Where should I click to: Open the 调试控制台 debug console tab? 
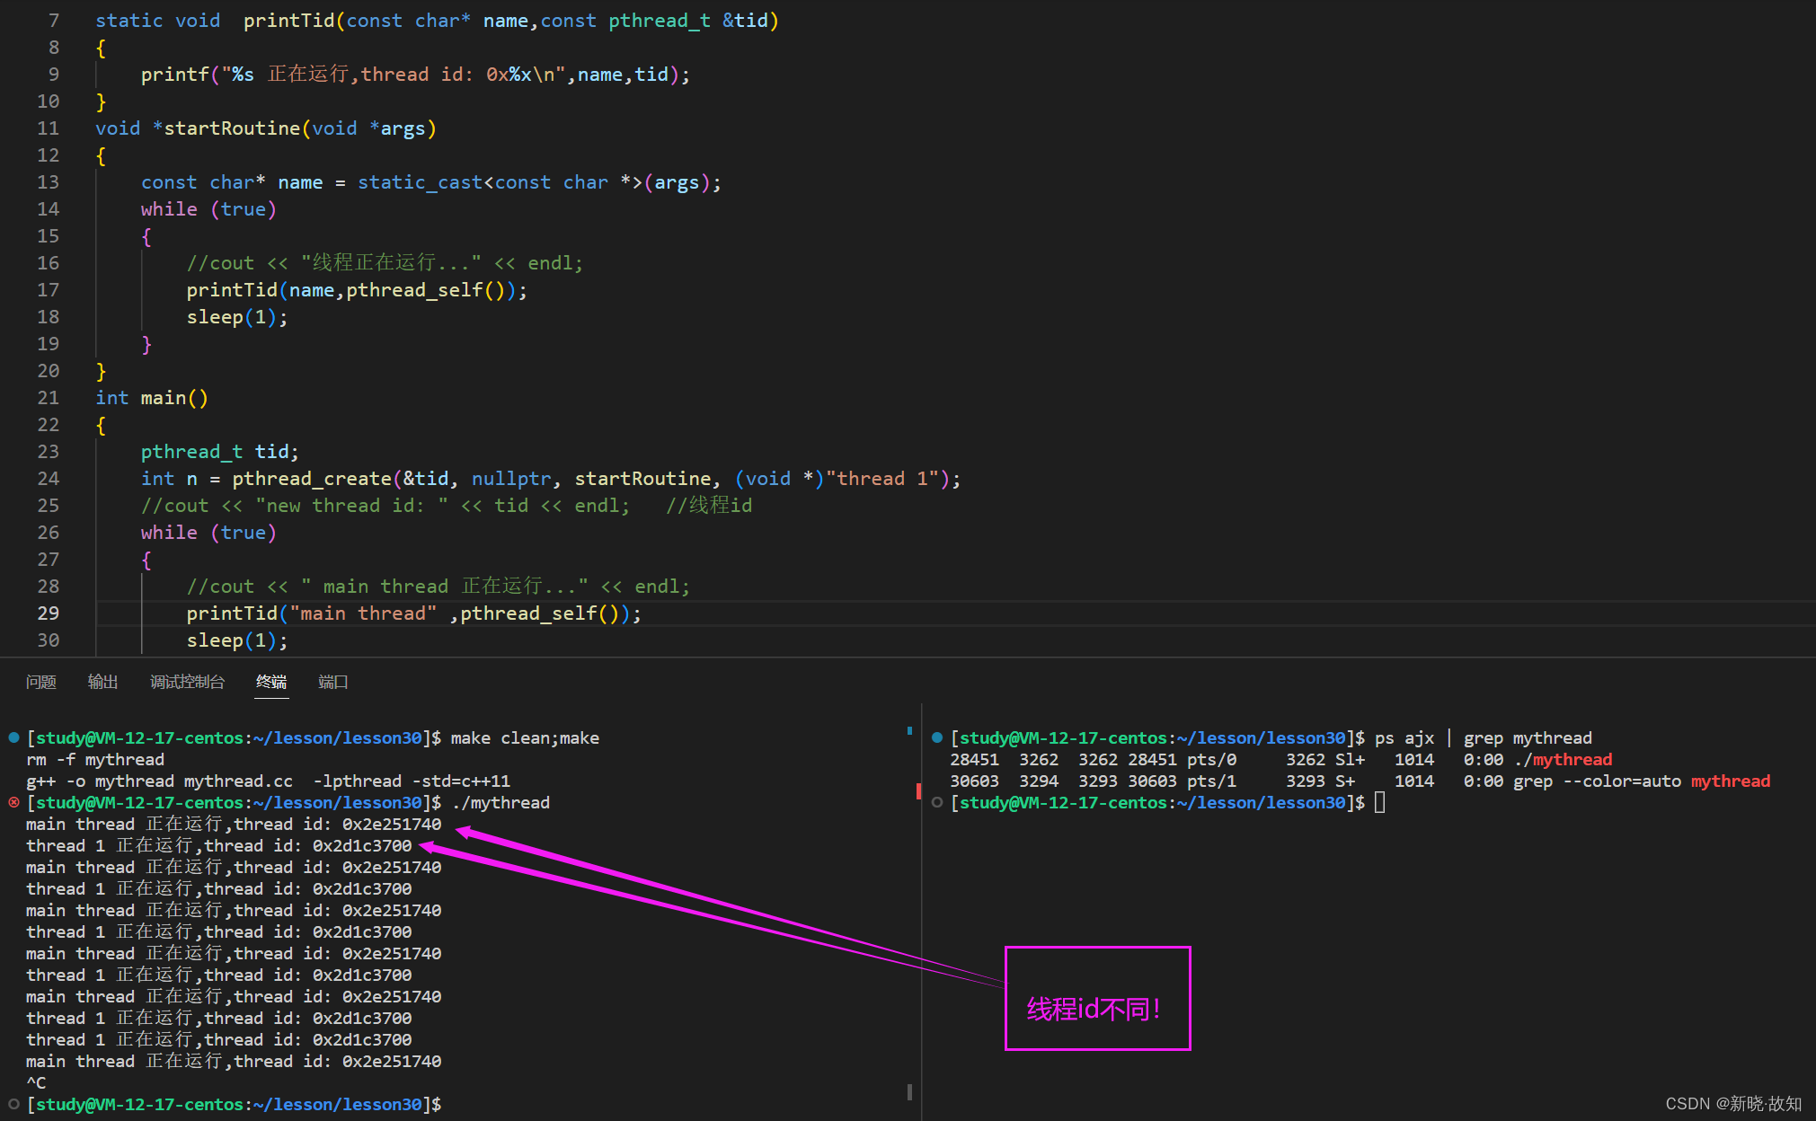pyautogui.click(x=187, y=682)
